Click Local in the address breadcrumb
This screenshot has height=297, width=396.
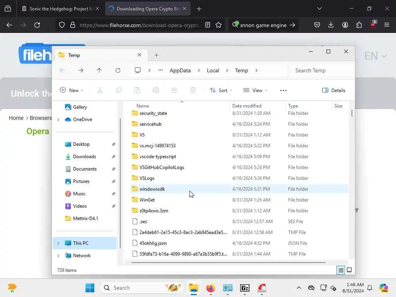[213, 70]
